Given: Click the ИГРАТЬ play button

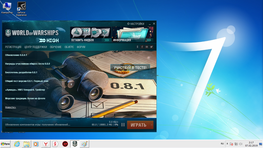Looking at the screenshot, I should pos(140,125).
